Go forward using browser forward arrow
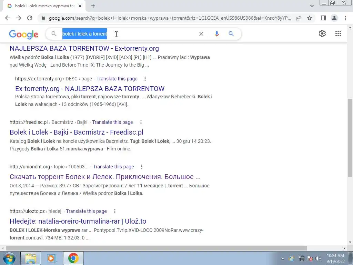353x265 pixels. [x=19, y=18]
